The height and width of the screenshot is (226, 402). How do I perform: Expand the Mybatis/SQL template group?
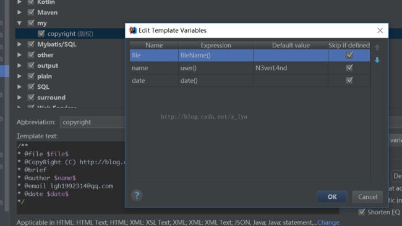click(20, 44)
